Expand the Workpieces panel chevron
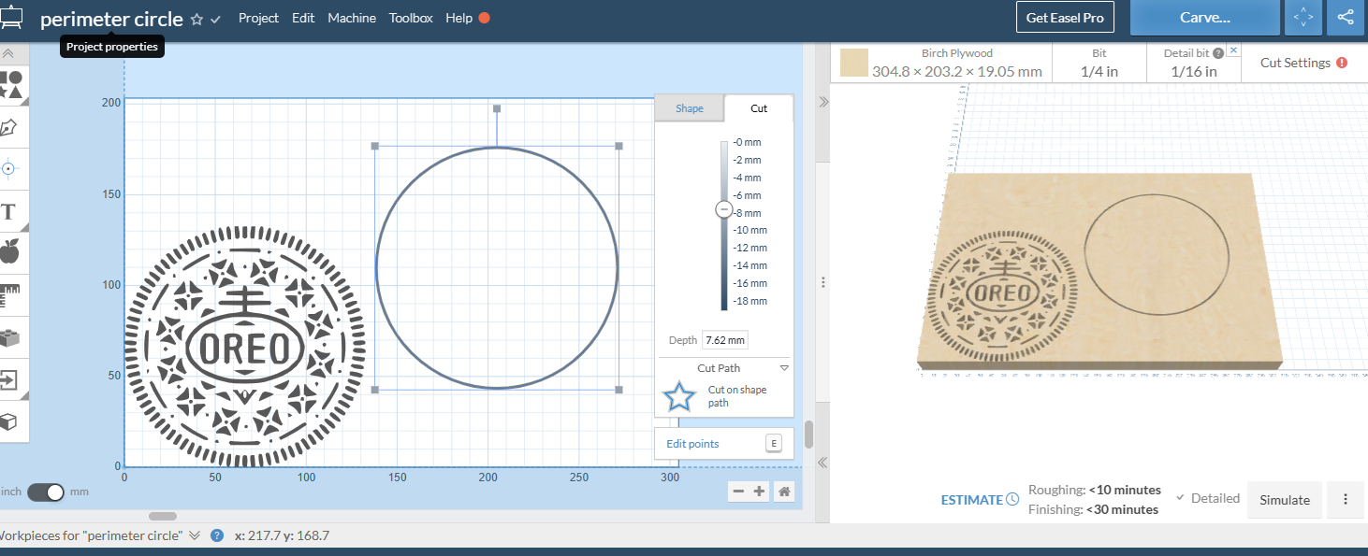Screen dimensions: 1368x556 pos(195,535)
